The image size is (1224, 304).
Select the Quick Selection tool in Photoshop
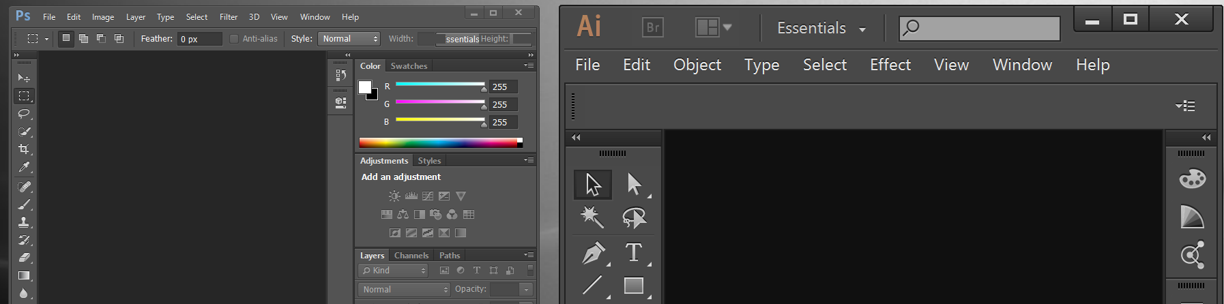coord(24,132)
